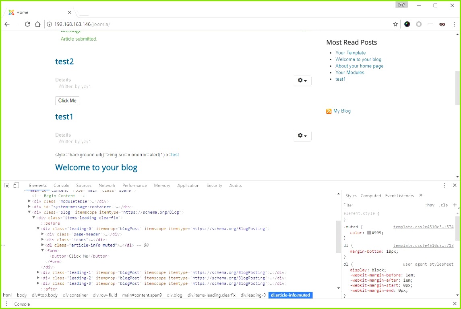Viewport: 461px width, 309px height.
Task: Toggle .cls class editor in Styles
Action: tap(443, 205)
